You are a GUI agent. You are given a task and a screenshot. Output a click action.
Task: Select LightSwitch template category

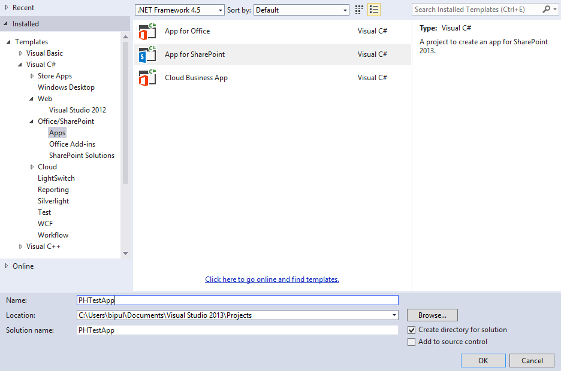point(56,178)
